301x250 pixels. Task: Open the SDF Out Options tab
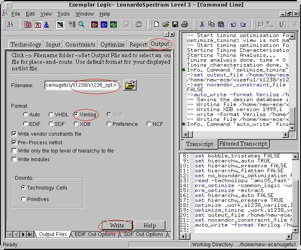tap(144, 234)
